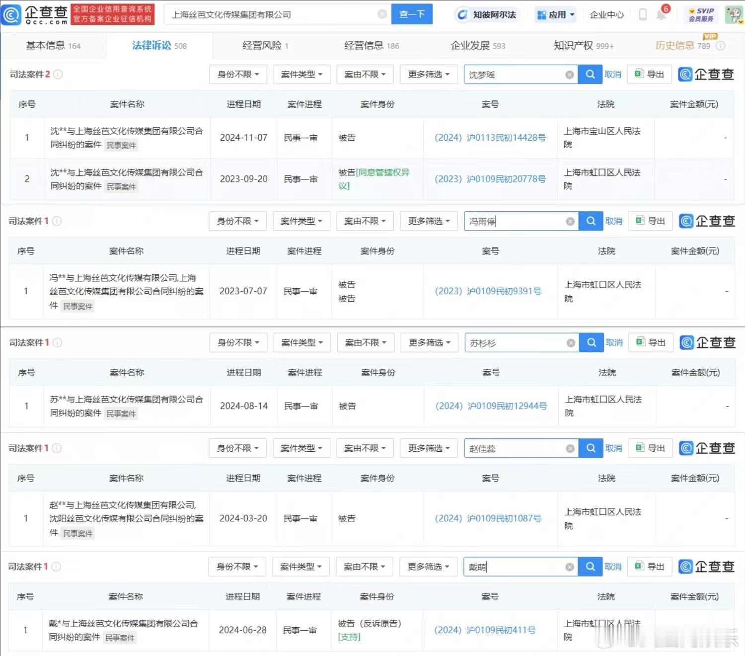Open 案由不限 dropdown in 戴萌 section
This screenshot has width=745, height=656.
(365, 567)
